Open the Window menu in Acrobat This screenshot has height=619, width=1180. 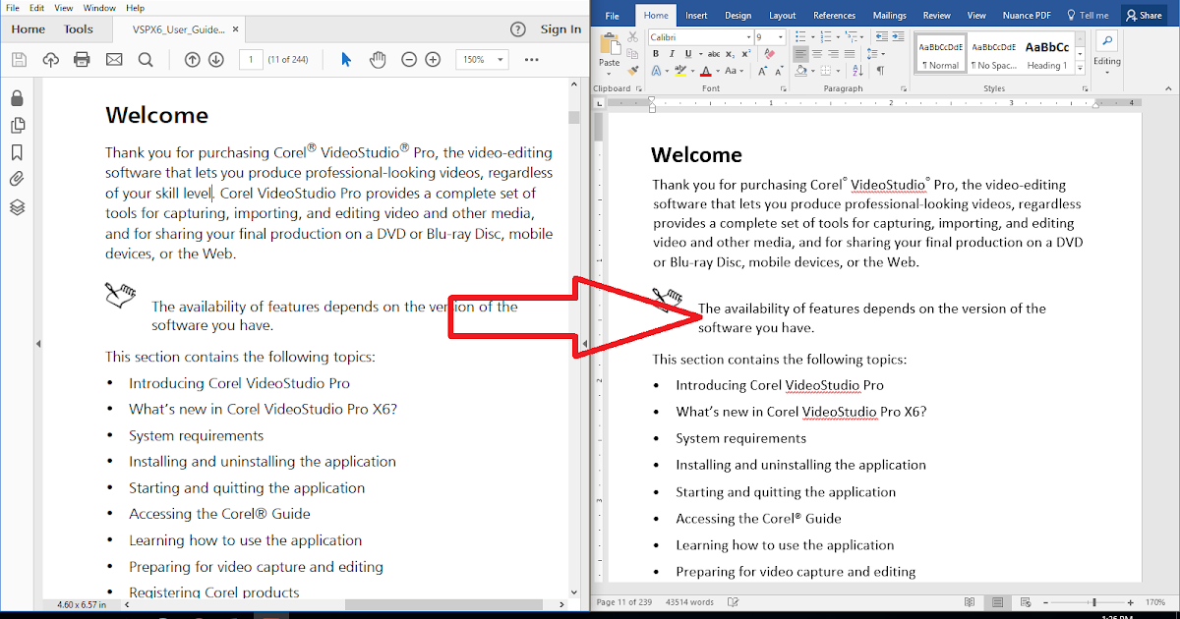pos(100,7)
